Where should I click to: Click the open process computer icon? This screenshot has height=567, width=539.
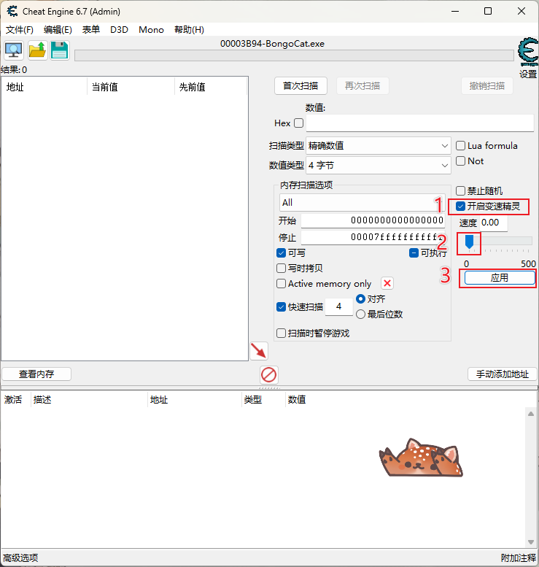click(x=14, y=50)
